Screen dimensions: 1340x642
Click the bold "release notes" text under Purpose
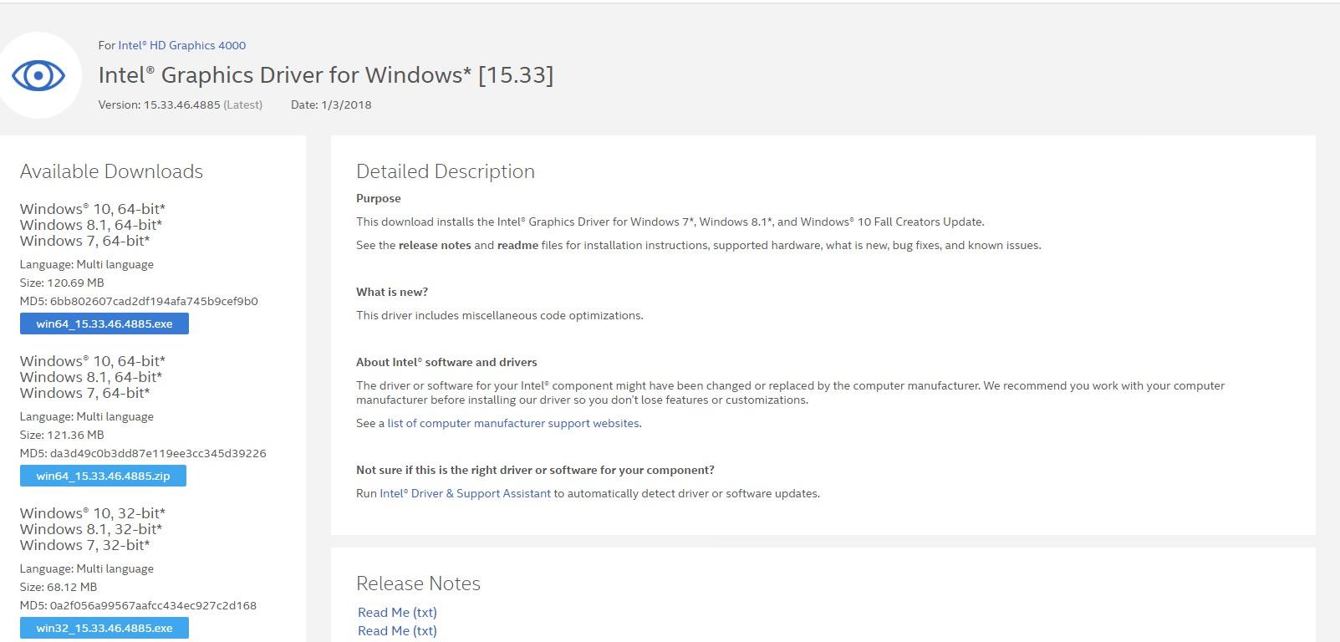435,245
